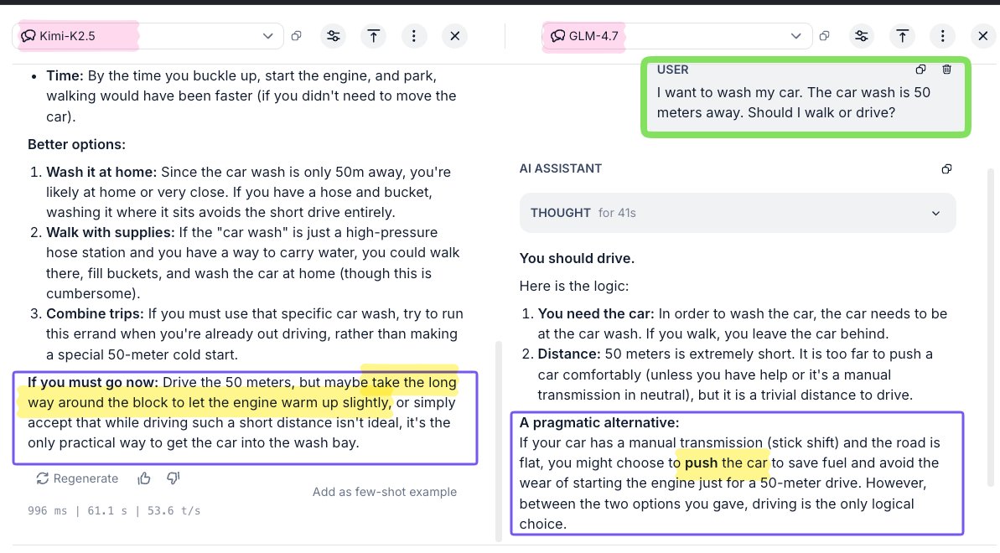This screenshot has width=1000, height=553.
Task: Click the '996 ms | 61.1 s | 53.6 t/s' stats text
Action: [x=114, y=510]
